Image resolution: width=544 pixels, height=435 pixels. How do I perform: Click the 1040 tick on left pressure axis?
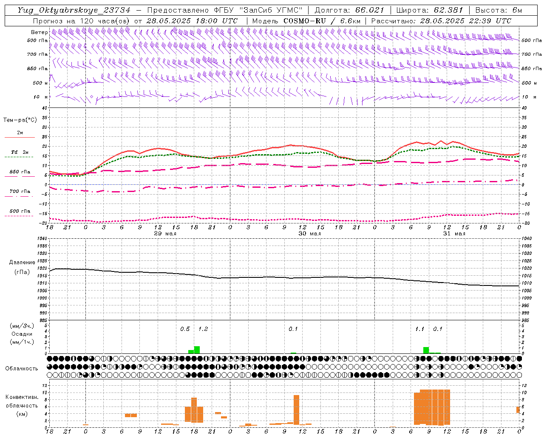point(42,239)
